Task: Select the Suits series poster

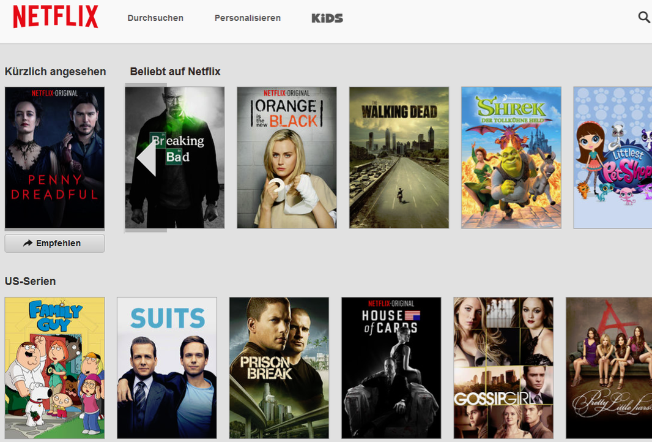Action: [167, 368]
